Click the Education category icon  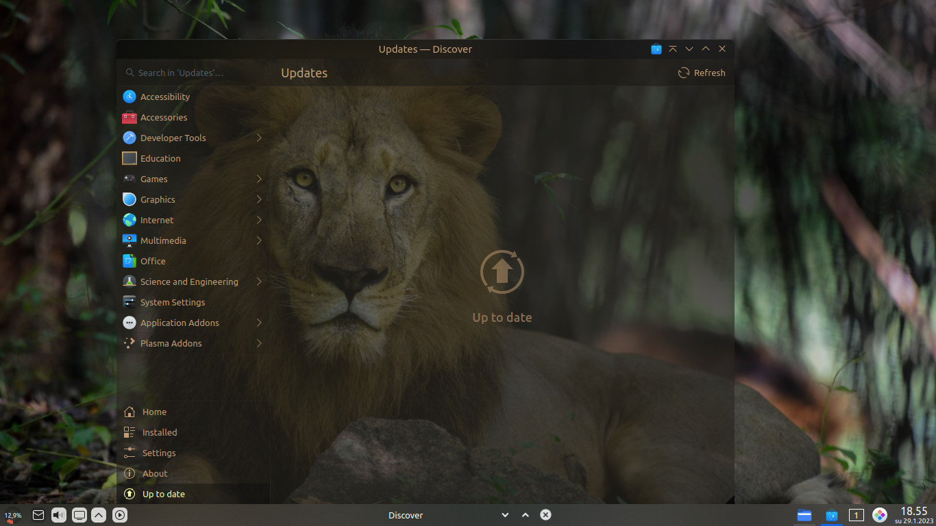(x=130, y=158)
